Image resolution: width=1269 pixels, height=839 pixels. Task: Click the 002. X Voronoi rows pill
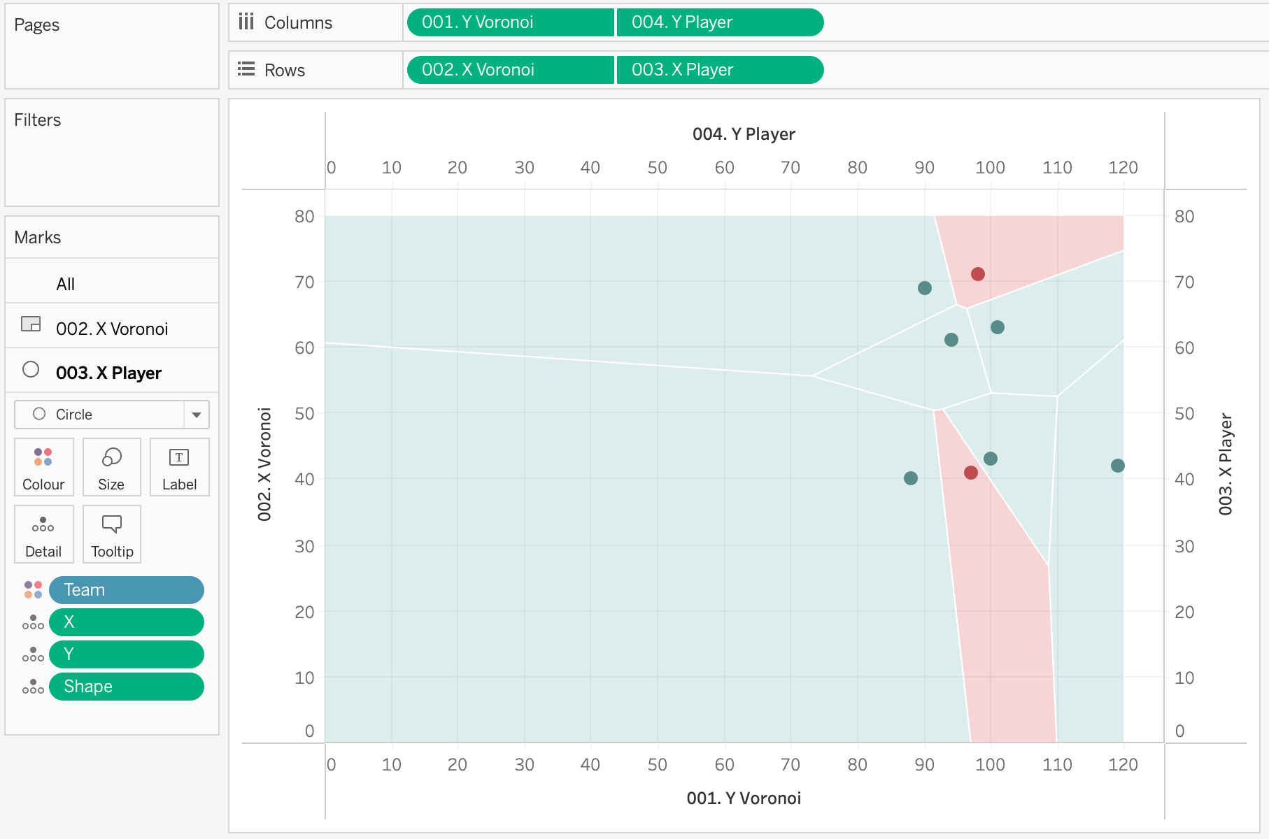click(510, 70)
